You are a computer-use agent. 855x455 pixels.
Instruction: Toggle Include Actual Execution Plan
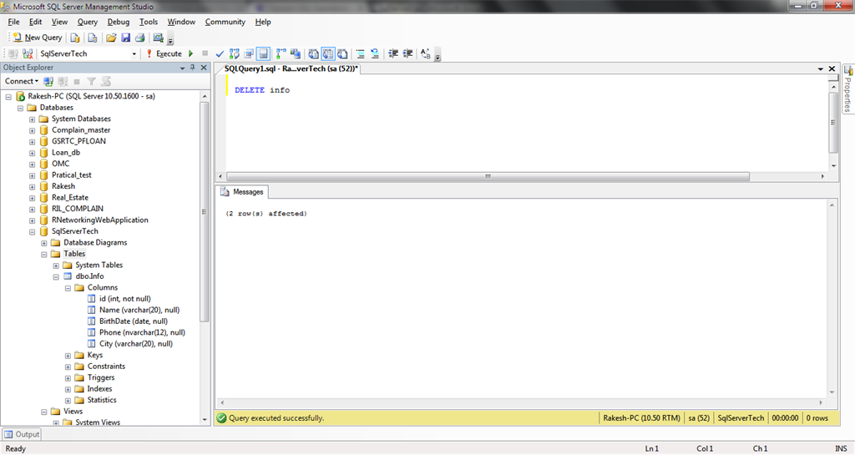click(281, 53)
